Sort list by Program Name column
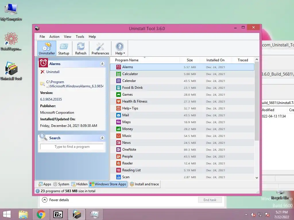This screenshot has width=294, height=220. point(145,60)
